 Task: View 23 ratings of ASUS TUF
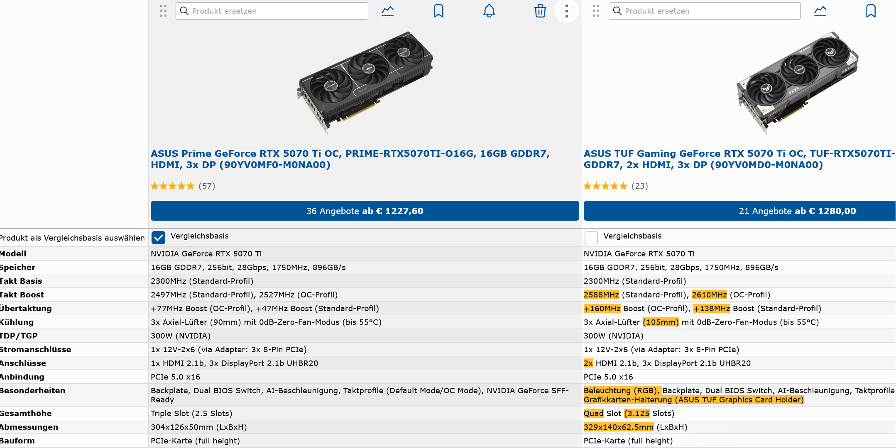click(x=616, y=186)
